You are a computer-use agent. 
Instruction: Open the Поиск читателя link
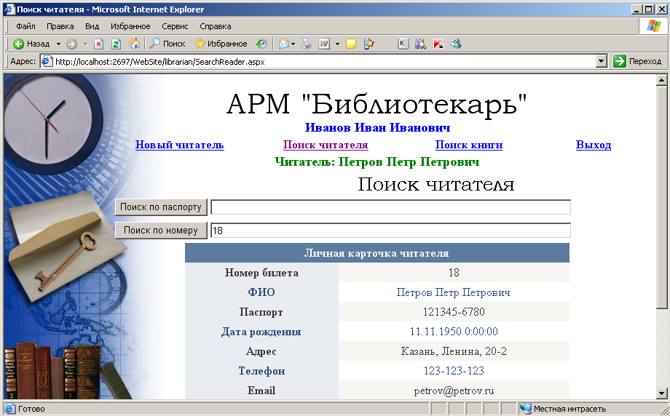(x=326, y=145)
